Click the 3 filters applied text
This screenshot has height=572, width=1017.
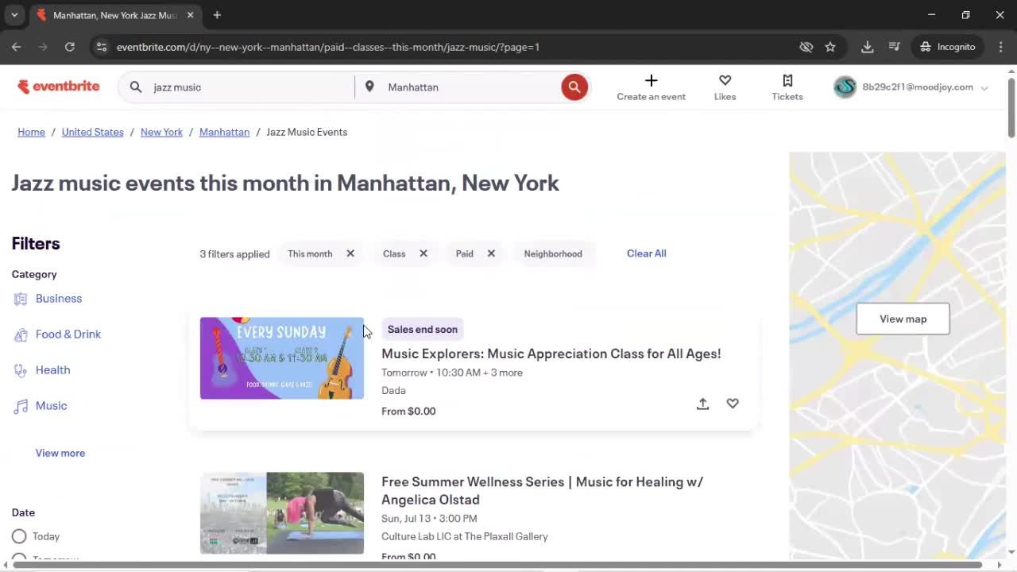click(x=234, y=254)
